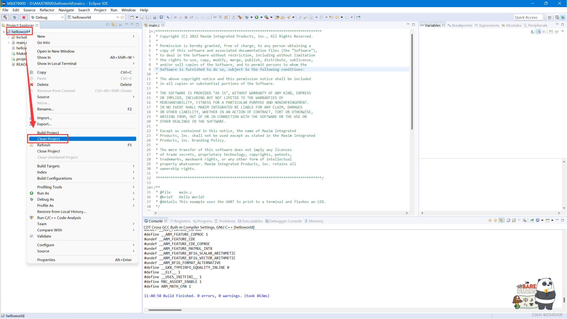The height and width of the screenshot is (319, 567).
Task: Click Open Perspective icon near Quick Access
Action: pos(550,17)
